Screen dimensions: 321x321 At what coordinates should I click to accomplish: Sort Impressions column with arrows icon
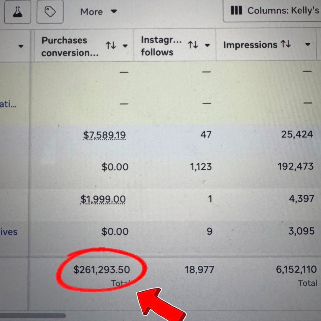(x=286, y=44)
